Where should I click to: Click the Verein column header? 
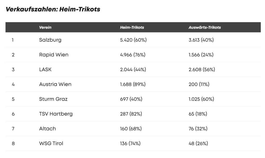(x=45, y=27)
